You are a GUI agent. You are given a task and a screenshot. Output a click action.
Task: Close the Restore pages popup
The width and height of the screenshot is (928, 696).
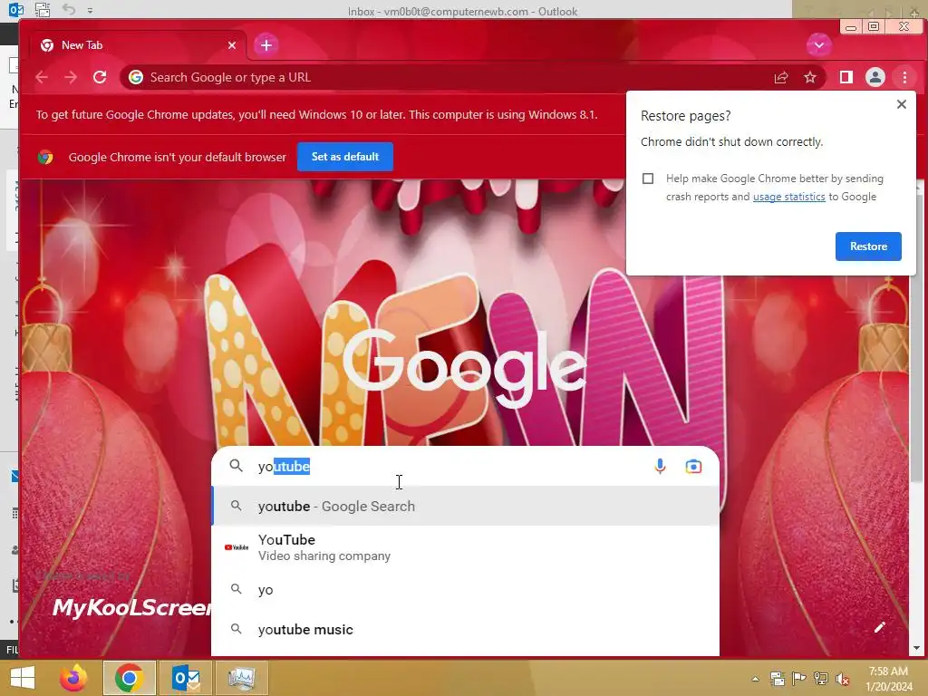click(902, 104)
